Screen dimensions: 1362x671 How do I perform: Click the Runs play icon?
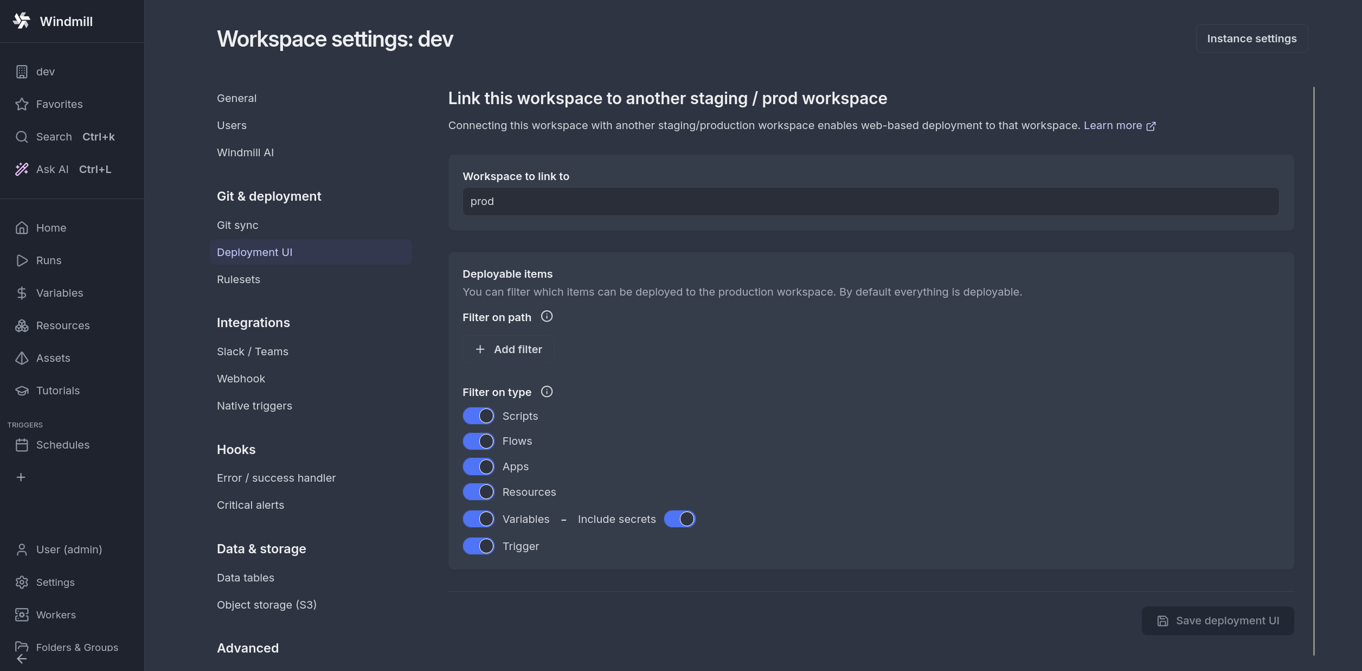point(22,260)
